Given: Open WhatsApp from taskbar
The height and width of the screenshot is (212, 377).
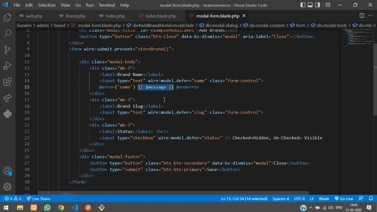Looking at the screenshot, I should pyautogui.click(x=47, y=207).
